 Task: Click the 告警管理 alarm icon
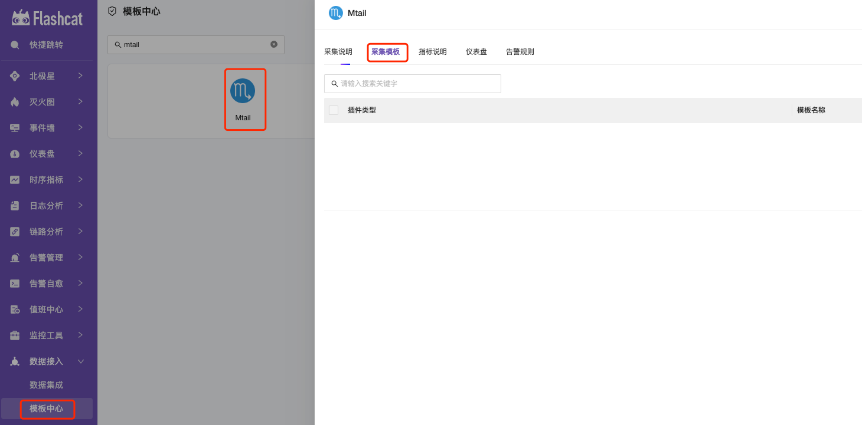click(x=15, y=258)
